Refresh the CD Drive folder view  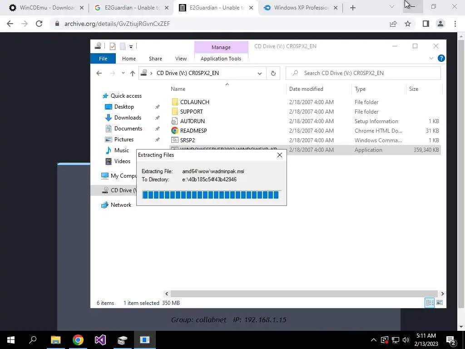273,73
